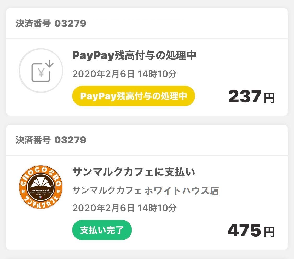Click the 237 amount figure

click(x=245, y=96)
